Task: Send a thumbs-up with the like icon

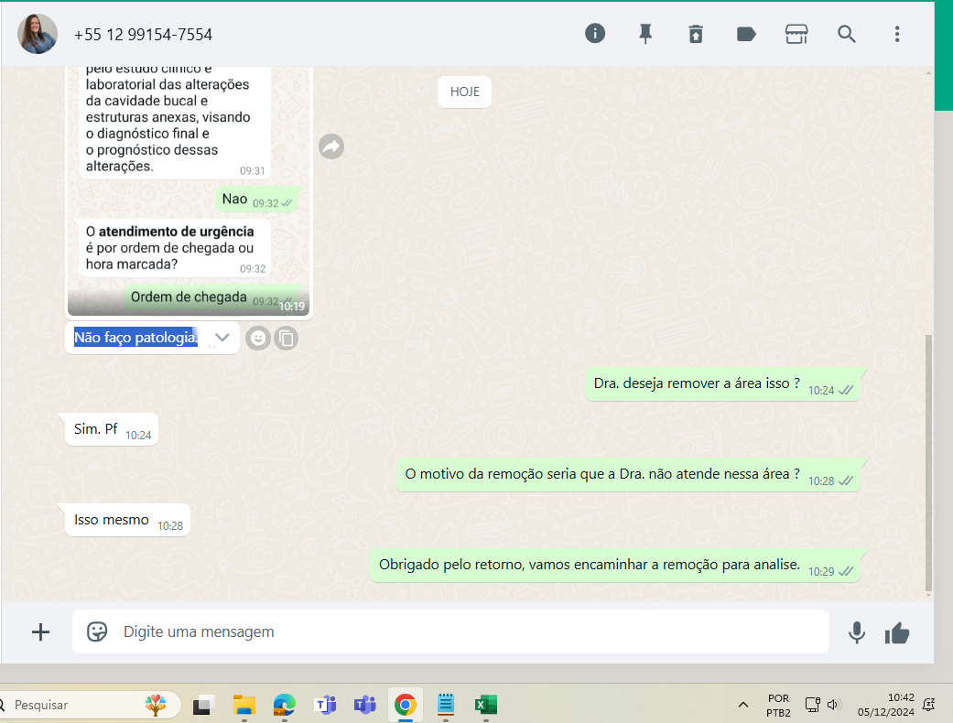Action: pos(897,633)
